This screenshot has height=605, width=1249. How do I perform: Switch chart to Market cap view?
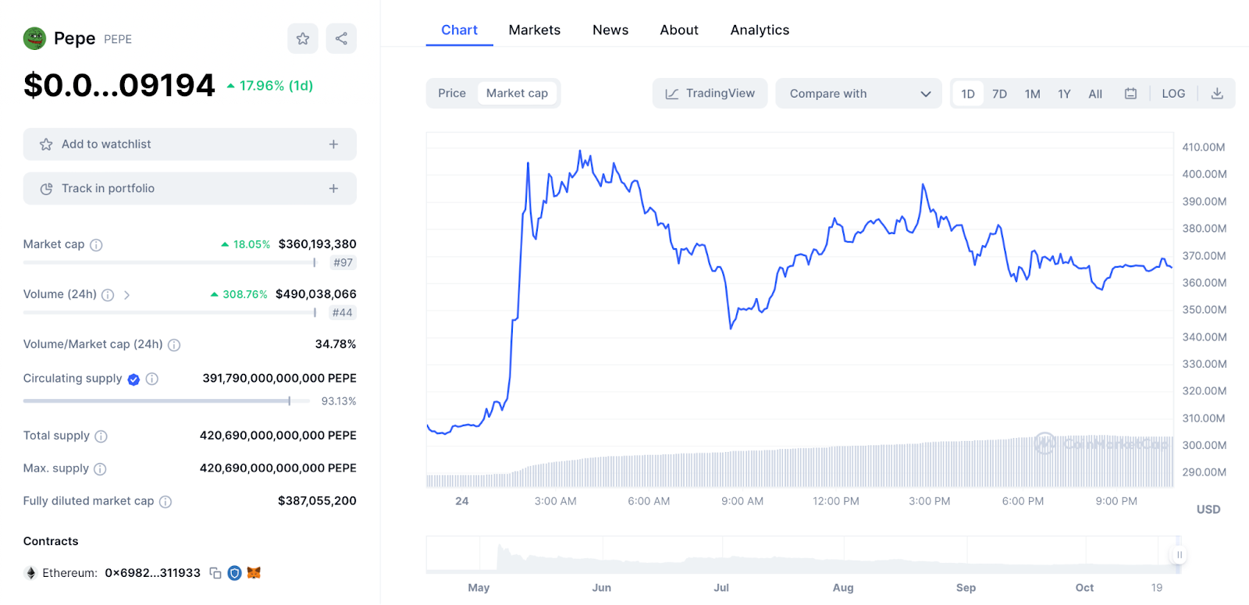(517, 94)
